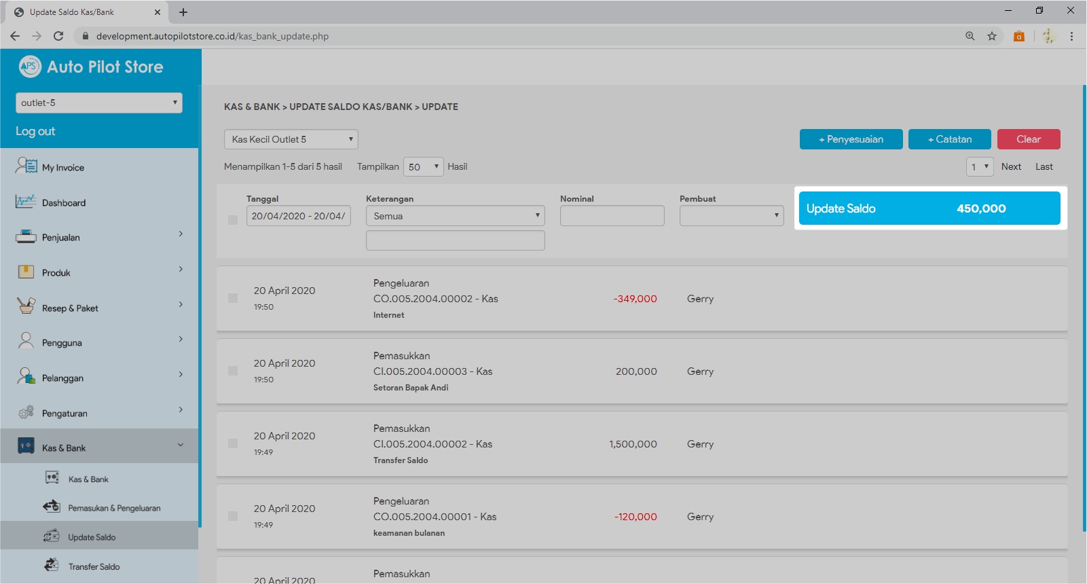1087x584 pixels.
Task: Open Update Saldo in the sidebar submenu
Action: point(92,537)
